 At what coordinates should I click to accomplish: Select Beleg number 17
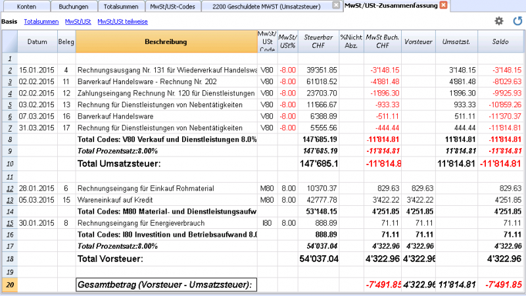(x=66, y=128)
